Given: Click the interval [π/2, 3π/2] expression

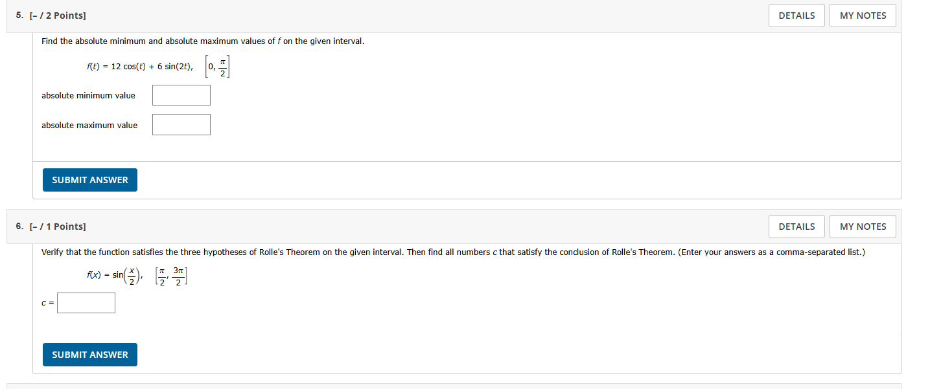Looking at the screenshot, I should tap(171, 275).
